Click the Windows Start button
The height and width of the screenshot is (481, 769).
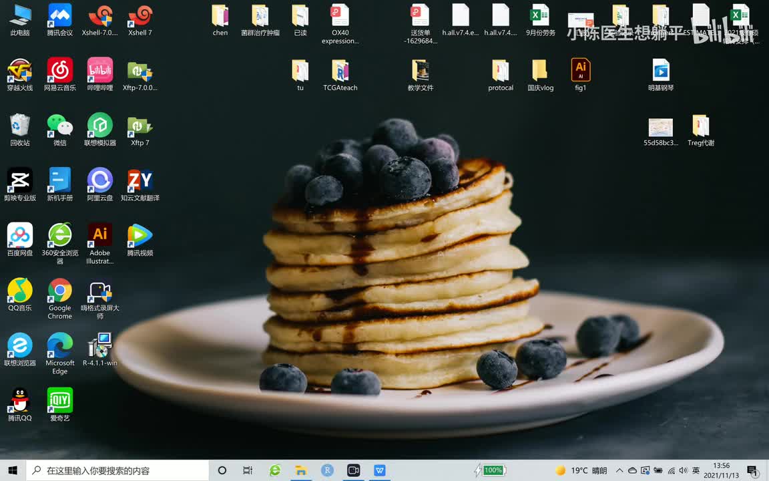tap(13, 470)
